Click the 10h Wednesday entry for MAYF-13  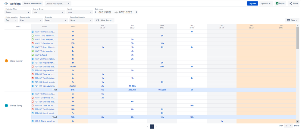[x=162, y=43]
